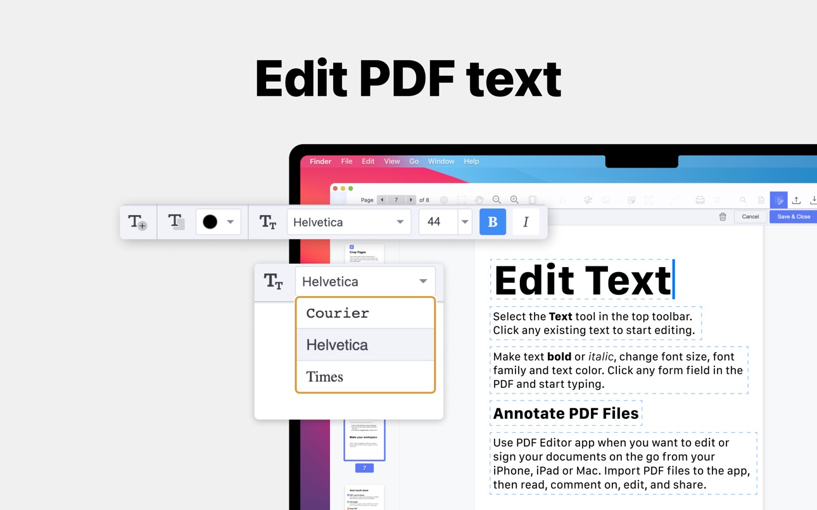This screenshot has width=817, height=510.
Task: Click the paragraph starting "Make text bold"
Action: point(619,370)
